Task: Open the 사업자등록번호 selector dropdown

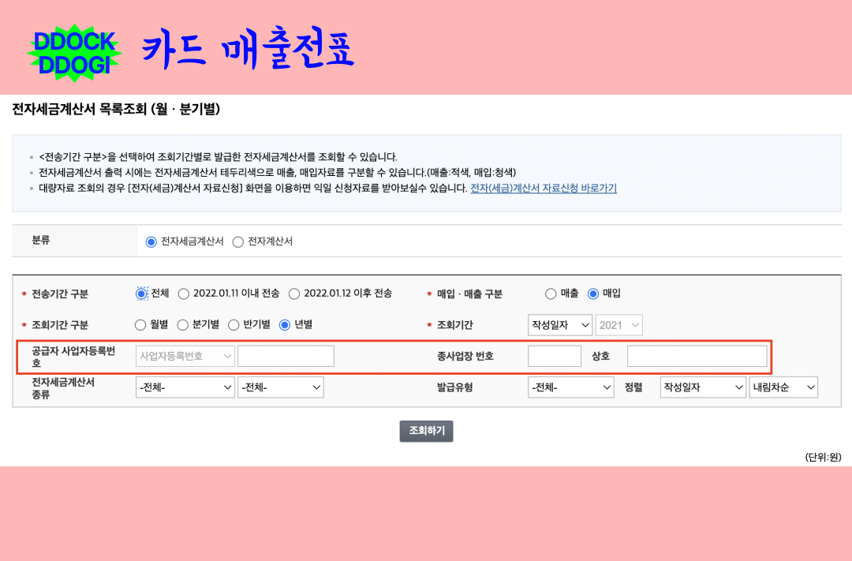Action: coord(185,356)
